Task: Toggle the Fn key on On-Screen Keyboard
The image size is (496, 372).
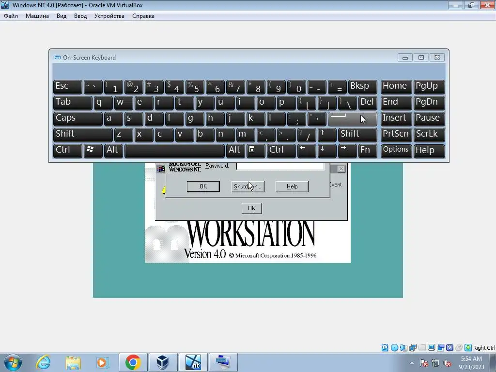Action: tap(368, 150)
